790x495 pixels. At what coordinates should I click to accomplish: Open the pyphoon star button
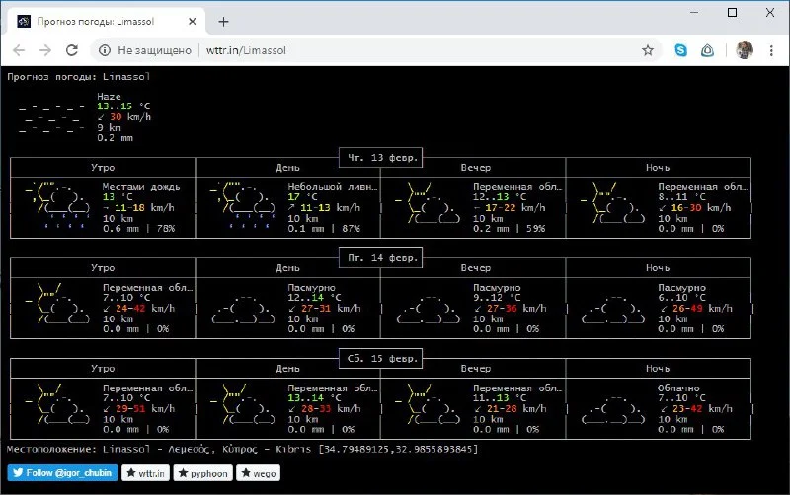(x=203, y=473)
